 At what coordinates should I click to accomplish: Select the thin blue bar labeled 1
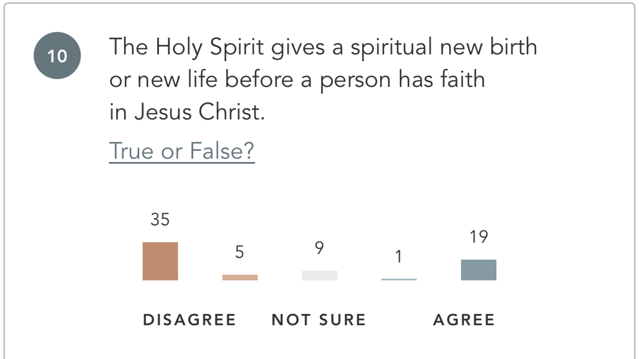[x=399, y=279]
